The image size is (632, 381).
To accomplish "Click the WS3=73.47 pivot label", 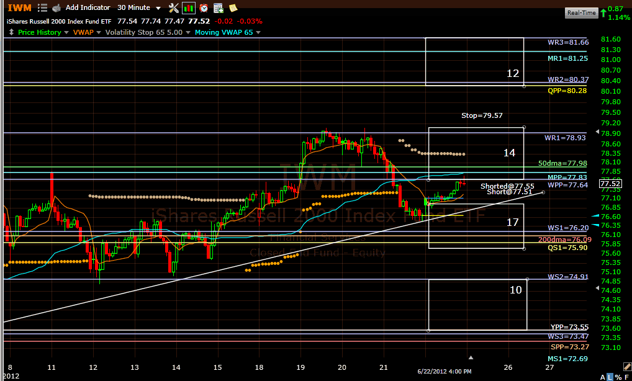I will tap(568, 337).
